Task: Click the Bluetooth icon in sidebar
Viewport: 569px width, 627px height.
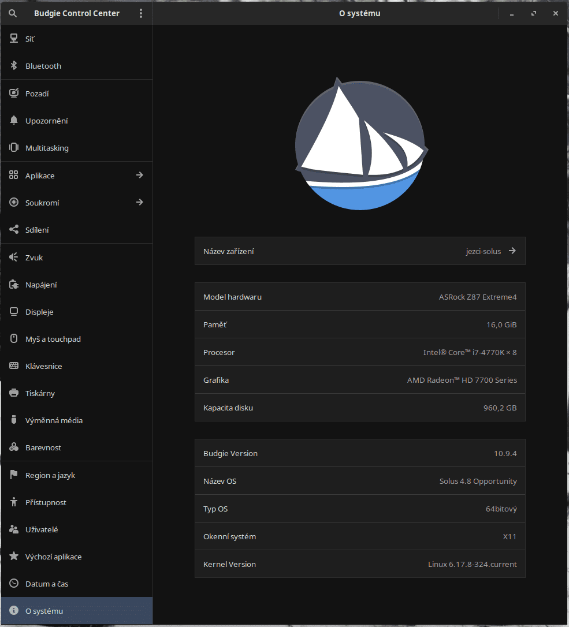Action: 14,66
